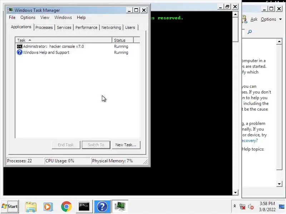The image size is (286, 214).
Task: Minimize the console window
Action: 220,7
